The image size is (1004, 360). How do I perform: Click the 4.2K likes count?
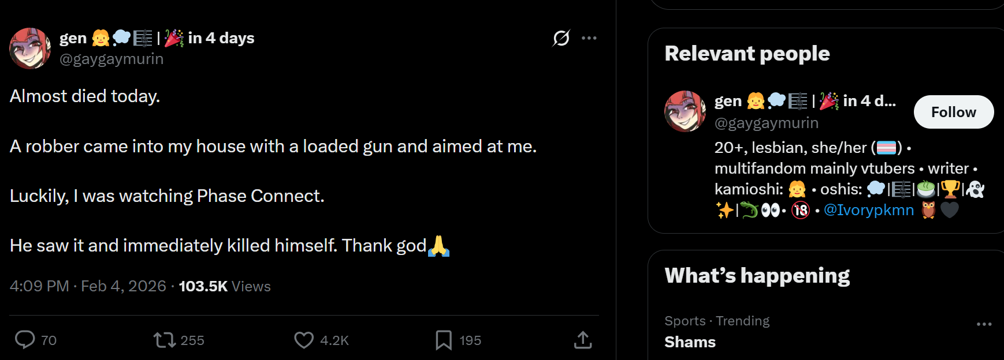coord(334,340)
